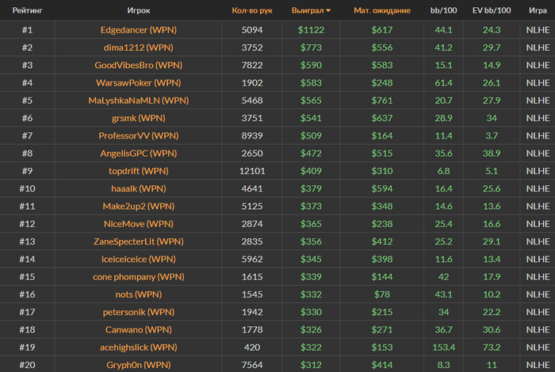Screen dimensions: 555x372
Task: Click the Игра column header
Action: 538,10
